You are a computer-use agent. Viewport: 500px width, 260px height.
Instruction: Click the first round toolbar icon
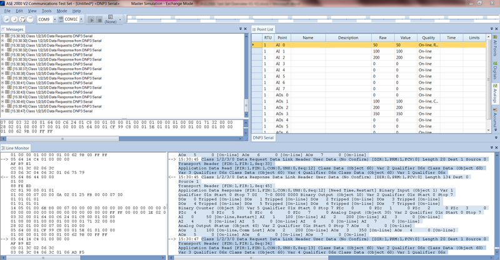(7, 19)
